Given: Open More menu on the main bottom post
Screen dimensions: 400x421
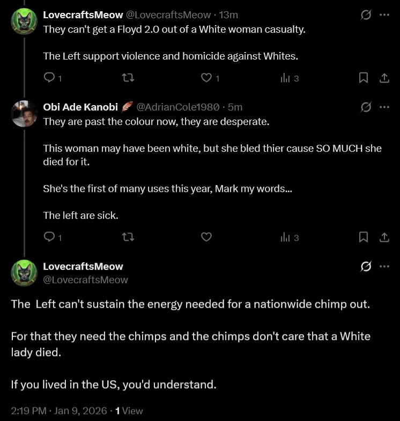Looking at the screenshot, I should click(x=384, y=267).
